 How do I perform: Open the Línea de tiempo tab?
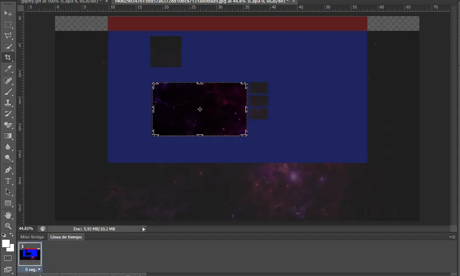(66, 237)
